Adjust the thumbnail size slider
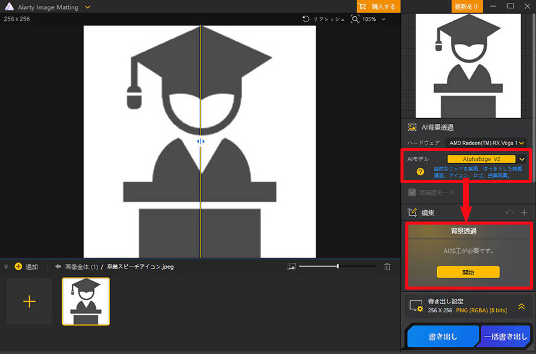The width and height of the screenshot is (536, 354). pos(338,267)
